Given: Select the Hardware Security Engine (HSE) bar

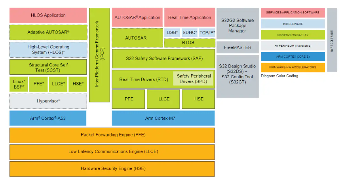Looking at the screenshot, I should [112, 169].
